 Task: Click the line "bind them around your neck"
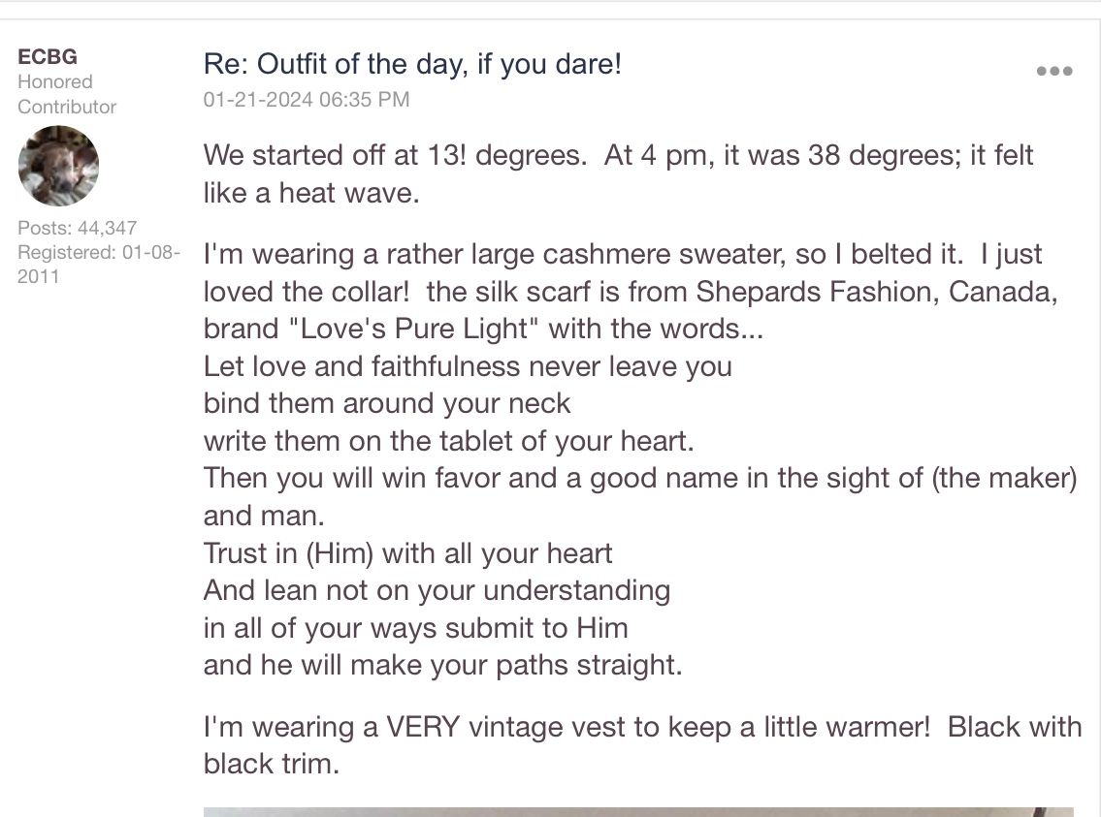(387, 403)
